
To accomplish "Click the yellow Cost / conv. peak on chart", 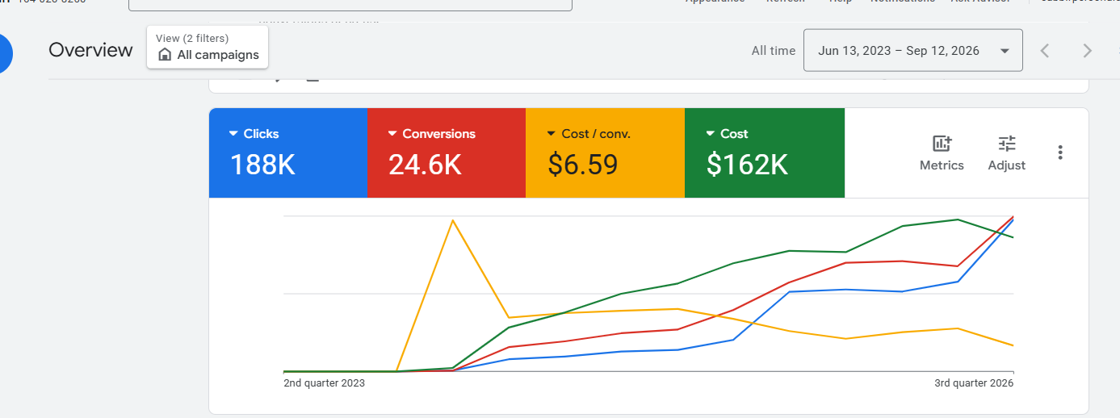I will coord(453,220).
